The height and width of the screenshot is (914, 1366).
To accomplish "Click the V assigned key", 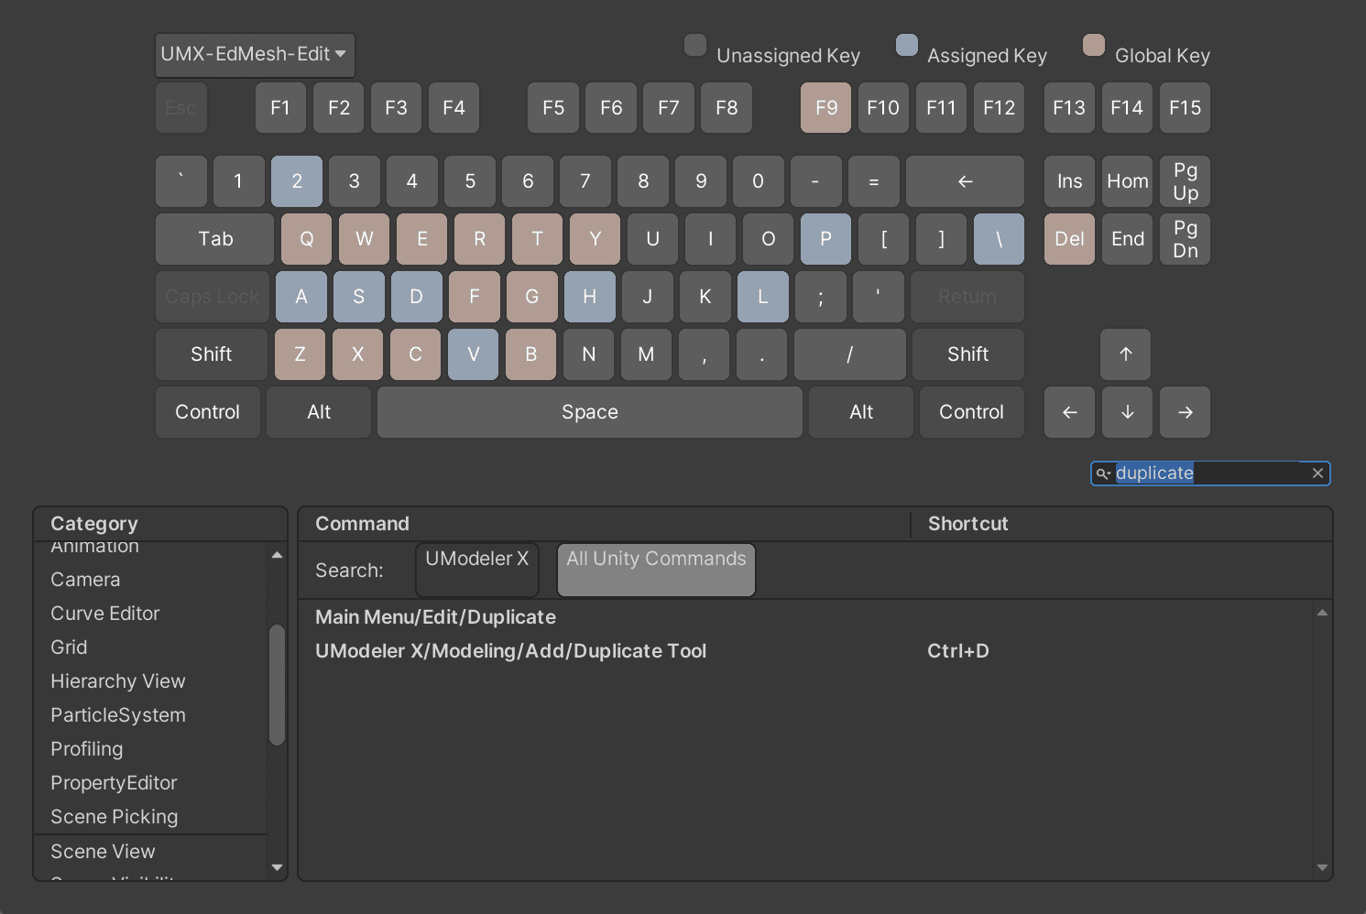I will [473, 354].
